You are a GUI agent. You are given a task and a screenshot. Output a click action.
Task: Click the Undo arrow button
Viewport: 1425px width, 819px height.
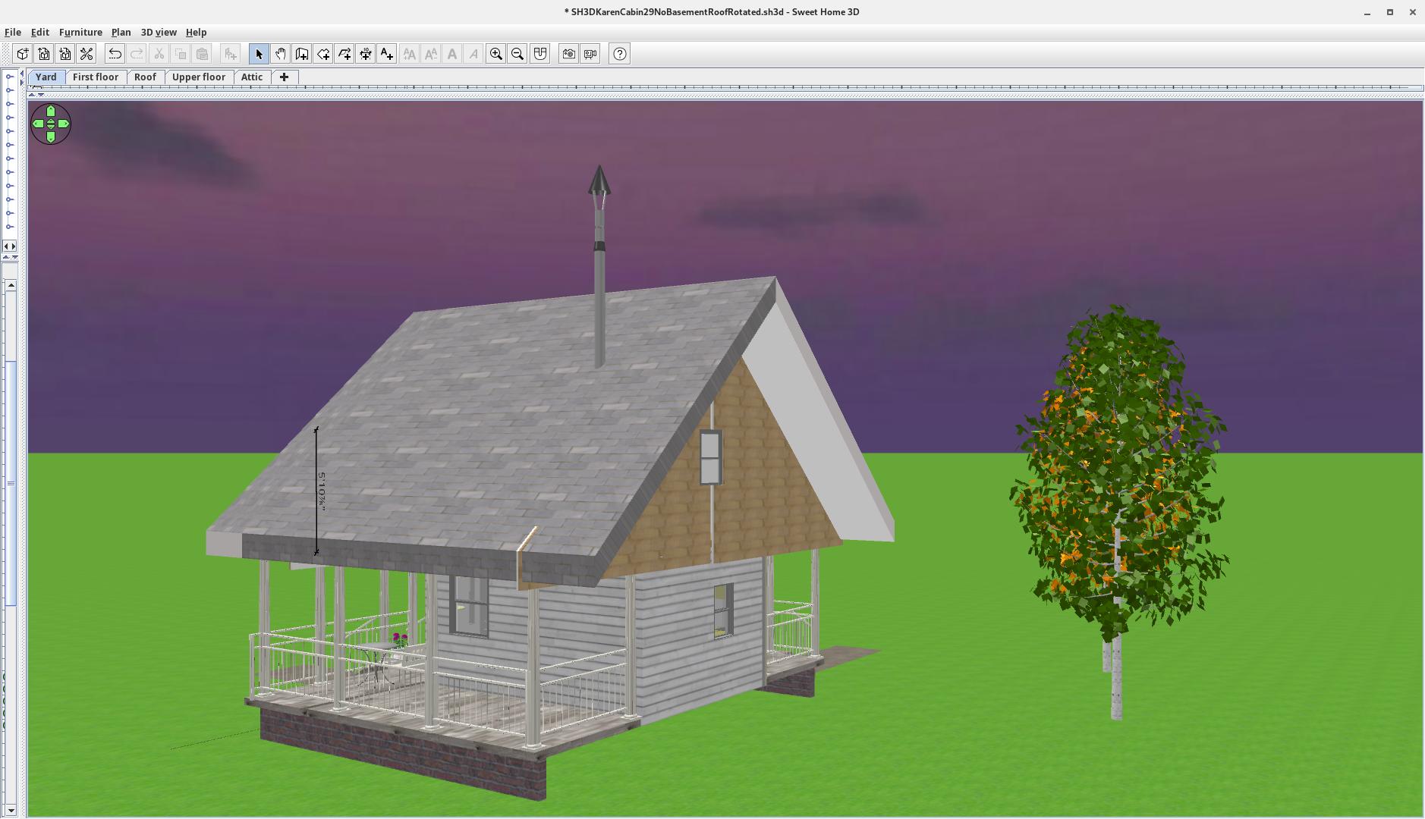115,54
